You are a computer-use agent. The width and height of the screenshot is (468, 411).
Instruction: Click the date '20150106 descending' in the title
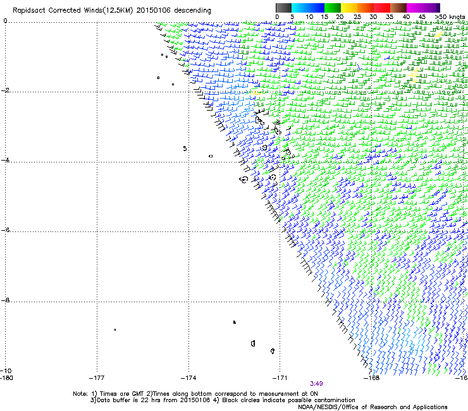coord(173,11)
